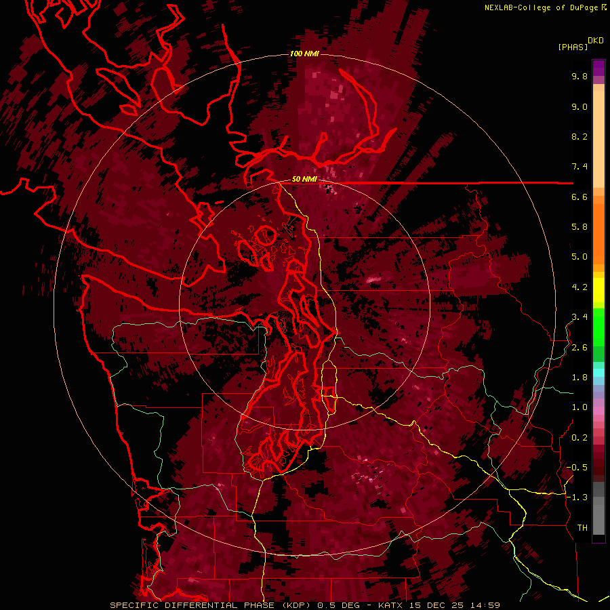Pick the purple segment at top of color bar

coord(598,68)
